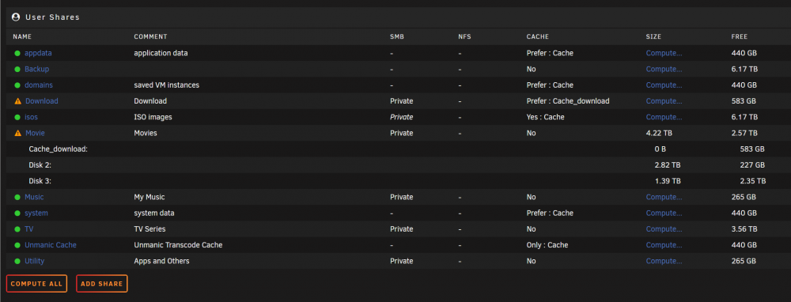791x302 pixels.
Task: Sort shares by the NAME column header
Action: pos(22,37)
